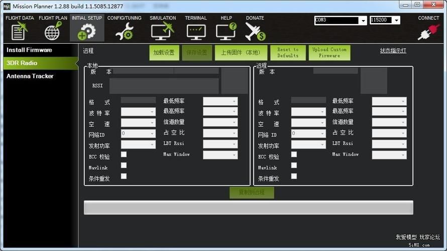447x251 pixels.
Task: Select 3DR Radio in sidebar
Action: (22, 63)
